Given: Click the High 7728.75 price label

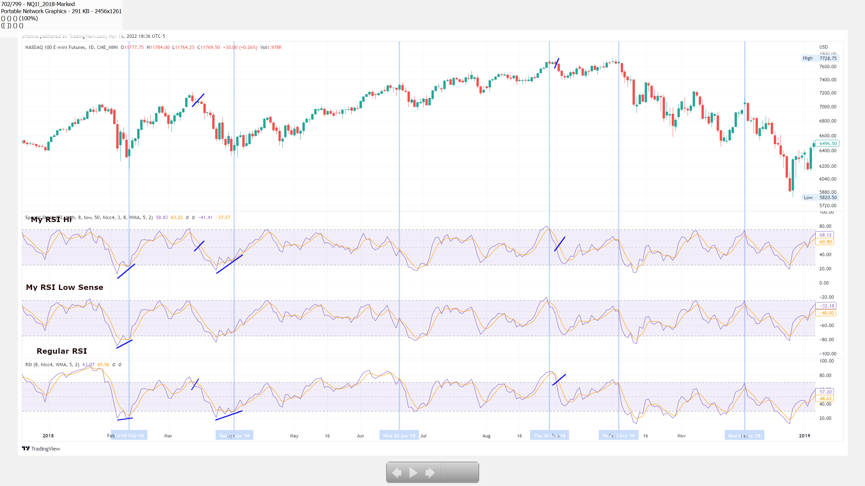Looking at the screenshot, I should (x=820, y=58).
